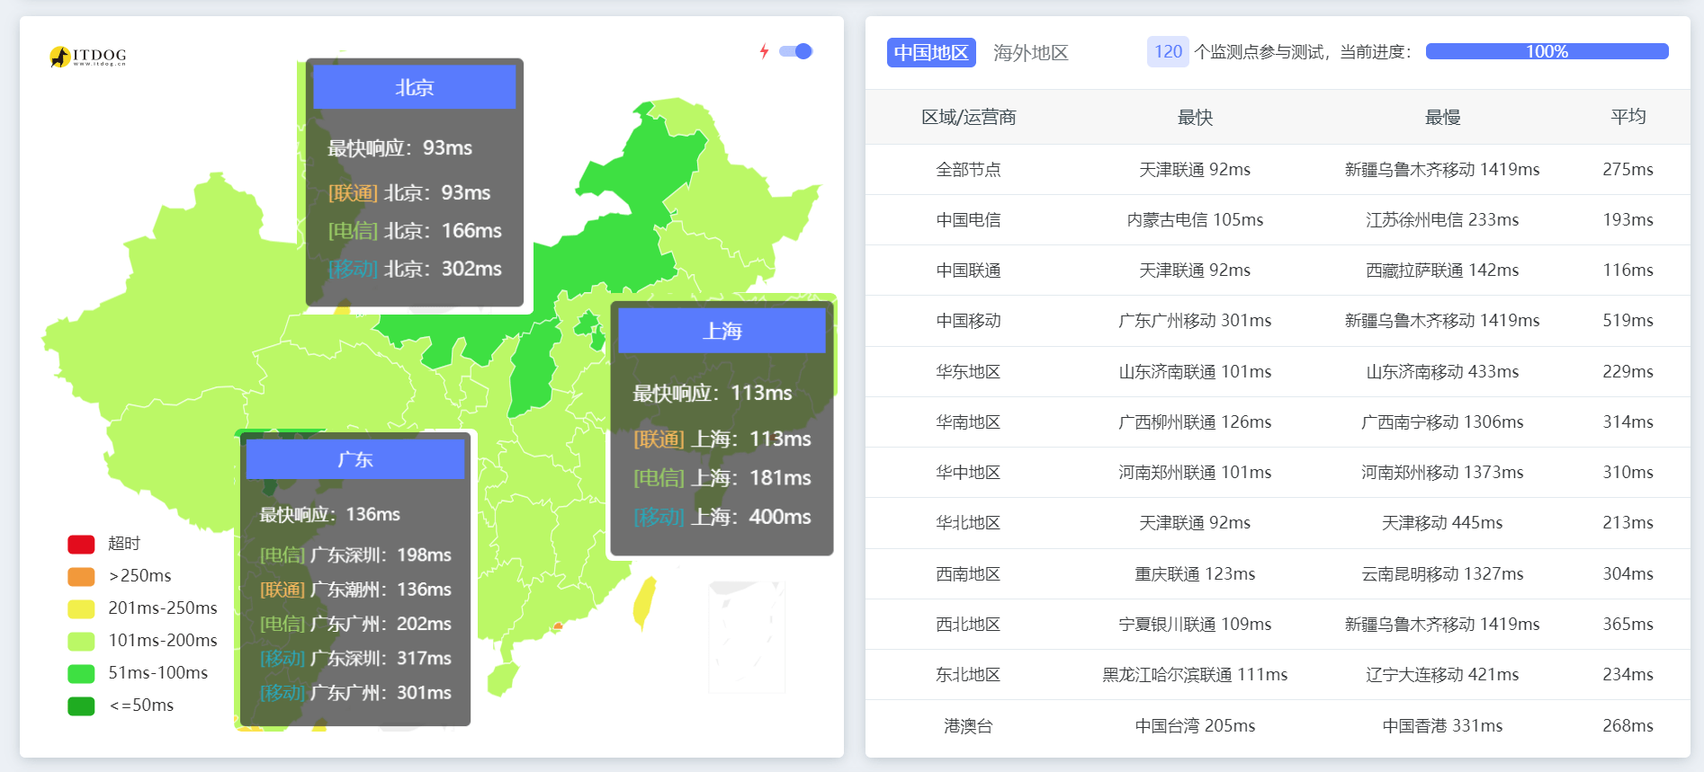Click the ITDOG logo

tap(87, 57)
